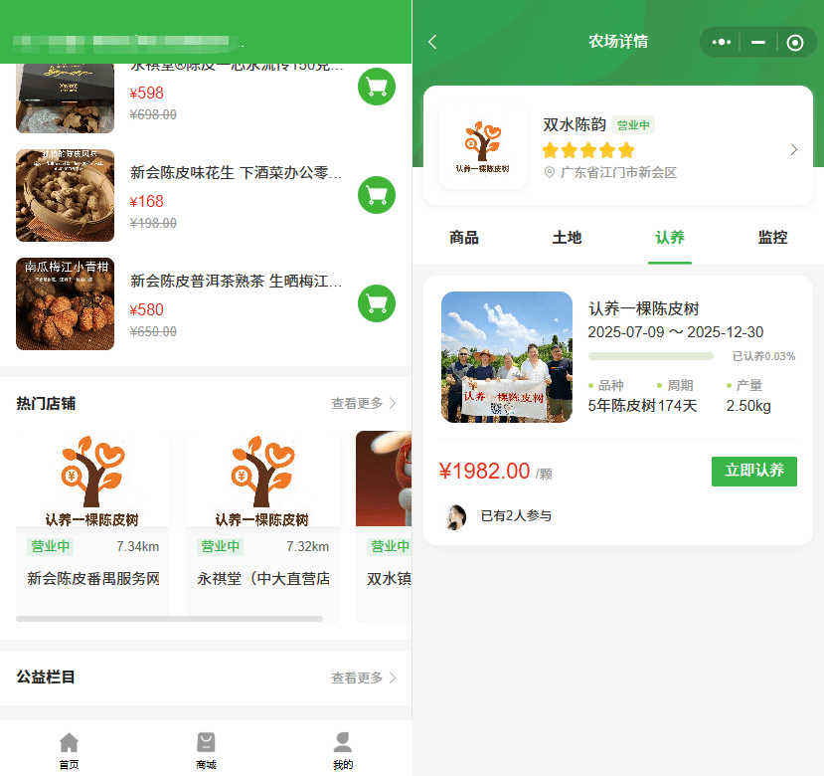Select the 首页 home icon in bottom bar
Viewport: 824px width, 776px height.
(68, 747)
